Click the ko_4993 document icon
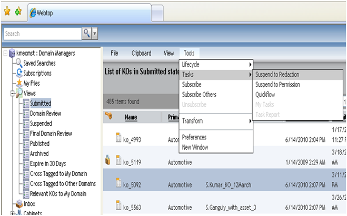The image size is (347, 216). (x=118, y=137)
